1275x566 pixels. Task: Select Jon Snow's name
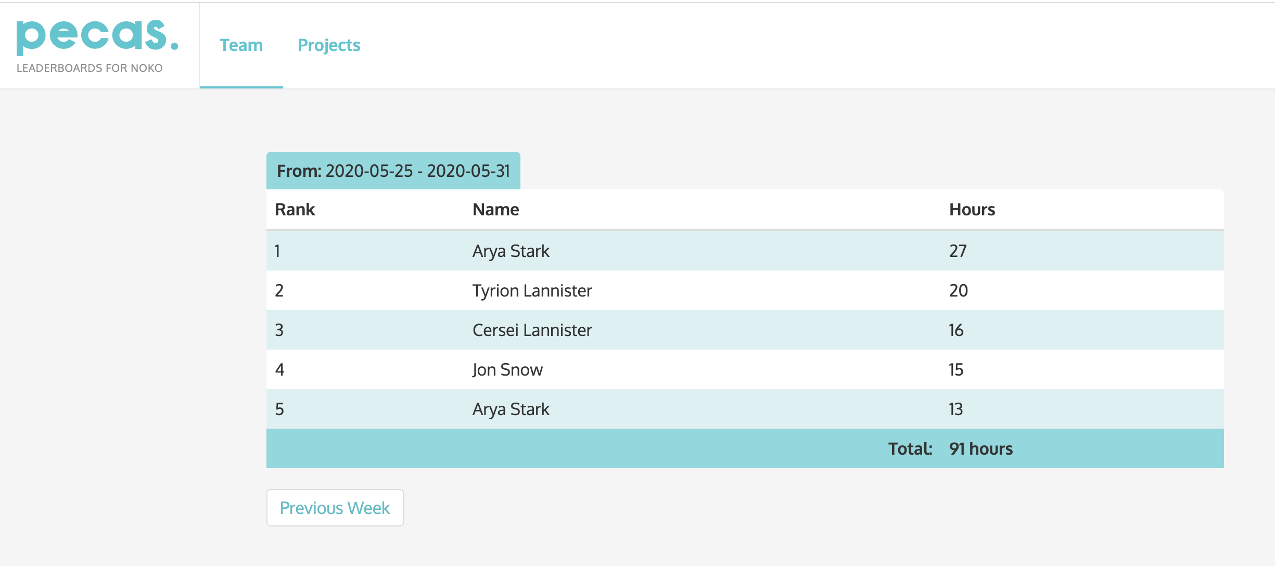[x=507, y=370]
